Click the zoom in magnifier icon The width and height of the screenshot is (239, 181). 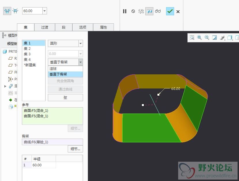click(200, 37)
